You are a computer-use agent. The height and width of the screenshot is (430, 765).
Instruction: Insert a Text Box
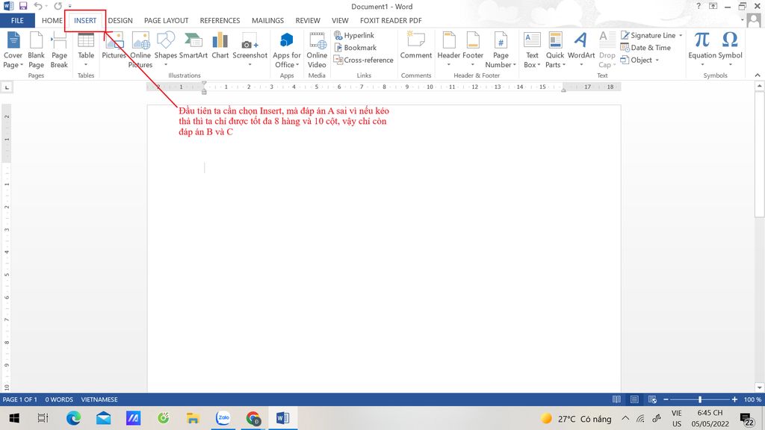pos(532,50)
